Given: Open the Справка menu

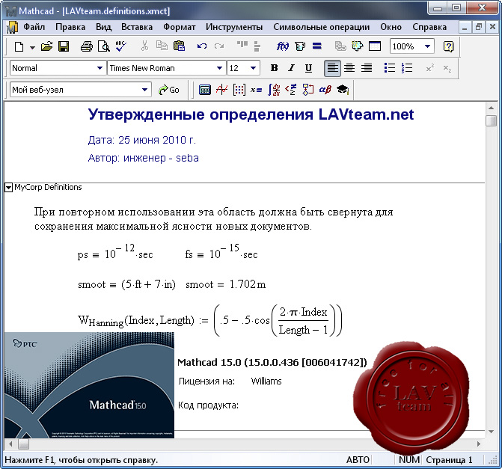Looking at the screenshot, I should pyautogui.click(x=429, y=27).
